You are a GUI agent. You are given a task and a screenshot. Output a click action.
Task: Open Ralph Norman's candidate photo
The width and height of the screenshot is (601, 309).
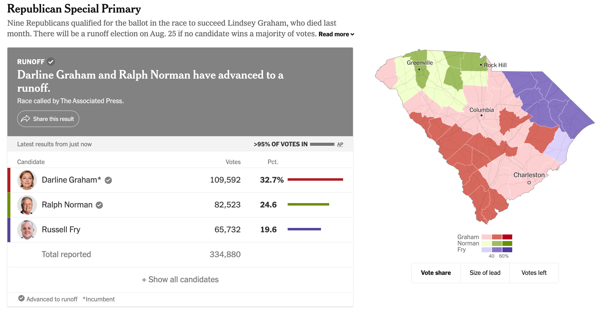27,205
